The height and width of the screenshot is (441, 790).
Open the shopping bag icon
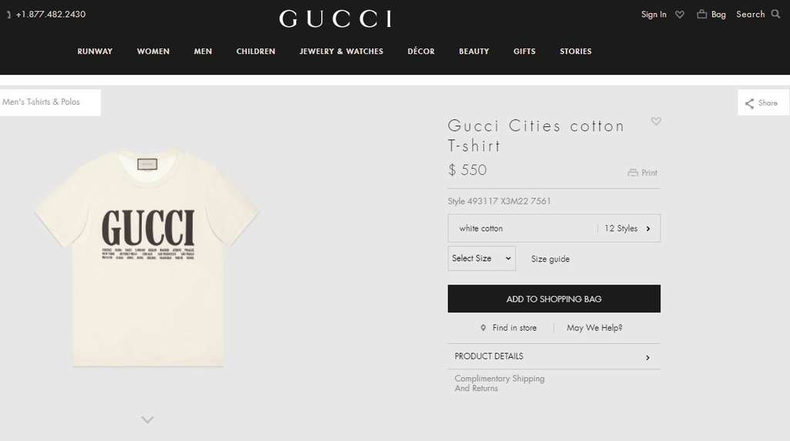pyautogui.click(x=701, y=14)
